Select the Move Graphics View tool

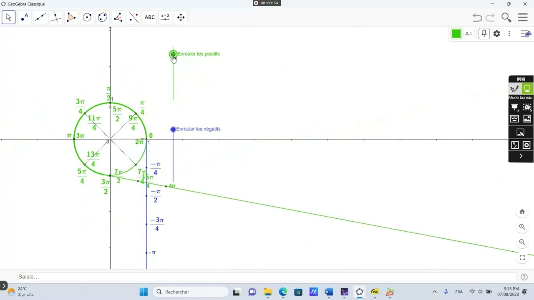coord(181,17)
